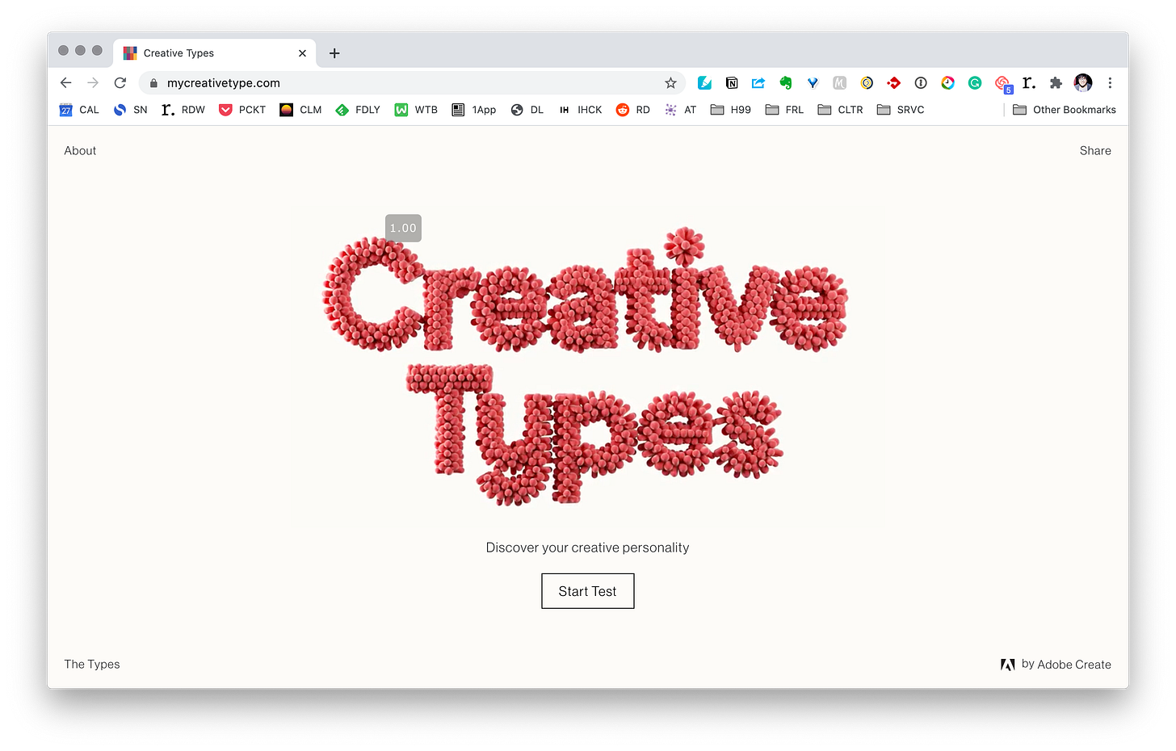Open a new browser tab

click(x=334, y=53)
